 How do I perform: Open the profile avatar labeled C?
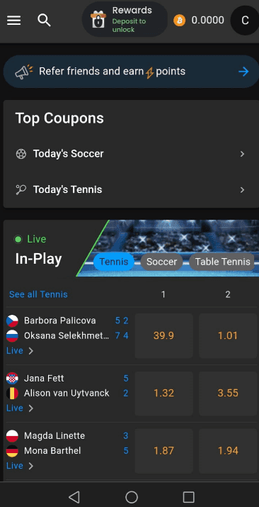[245, 21]
